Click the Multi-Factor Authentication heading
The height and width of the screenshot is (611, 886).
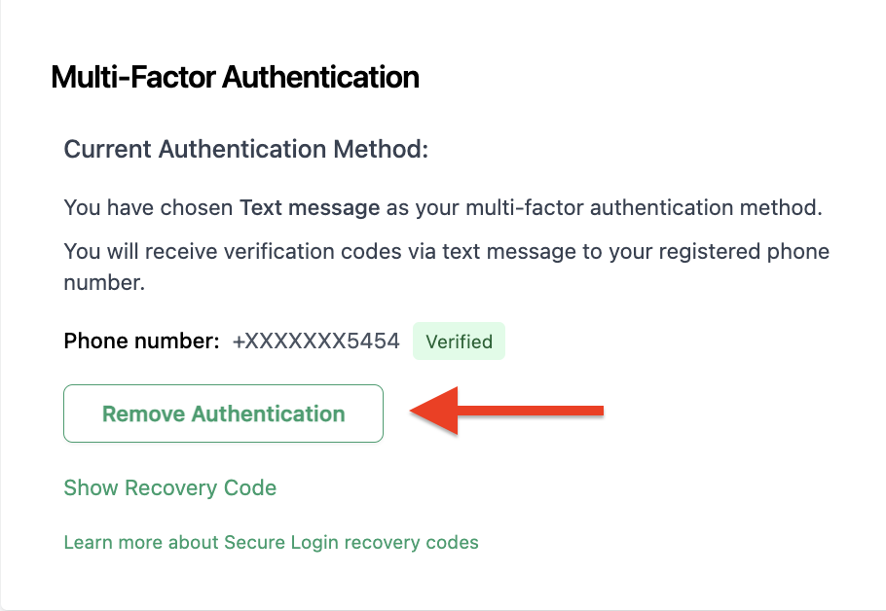(235, 77)
